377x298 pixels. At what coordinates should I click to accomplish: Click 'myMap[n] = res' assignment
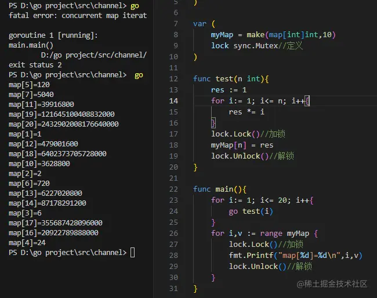click(x=242, y=145)
